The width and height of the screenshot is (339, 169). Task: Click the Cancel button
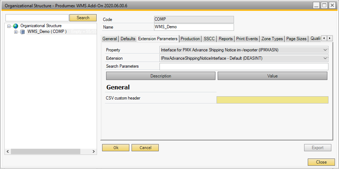[145, 148]
